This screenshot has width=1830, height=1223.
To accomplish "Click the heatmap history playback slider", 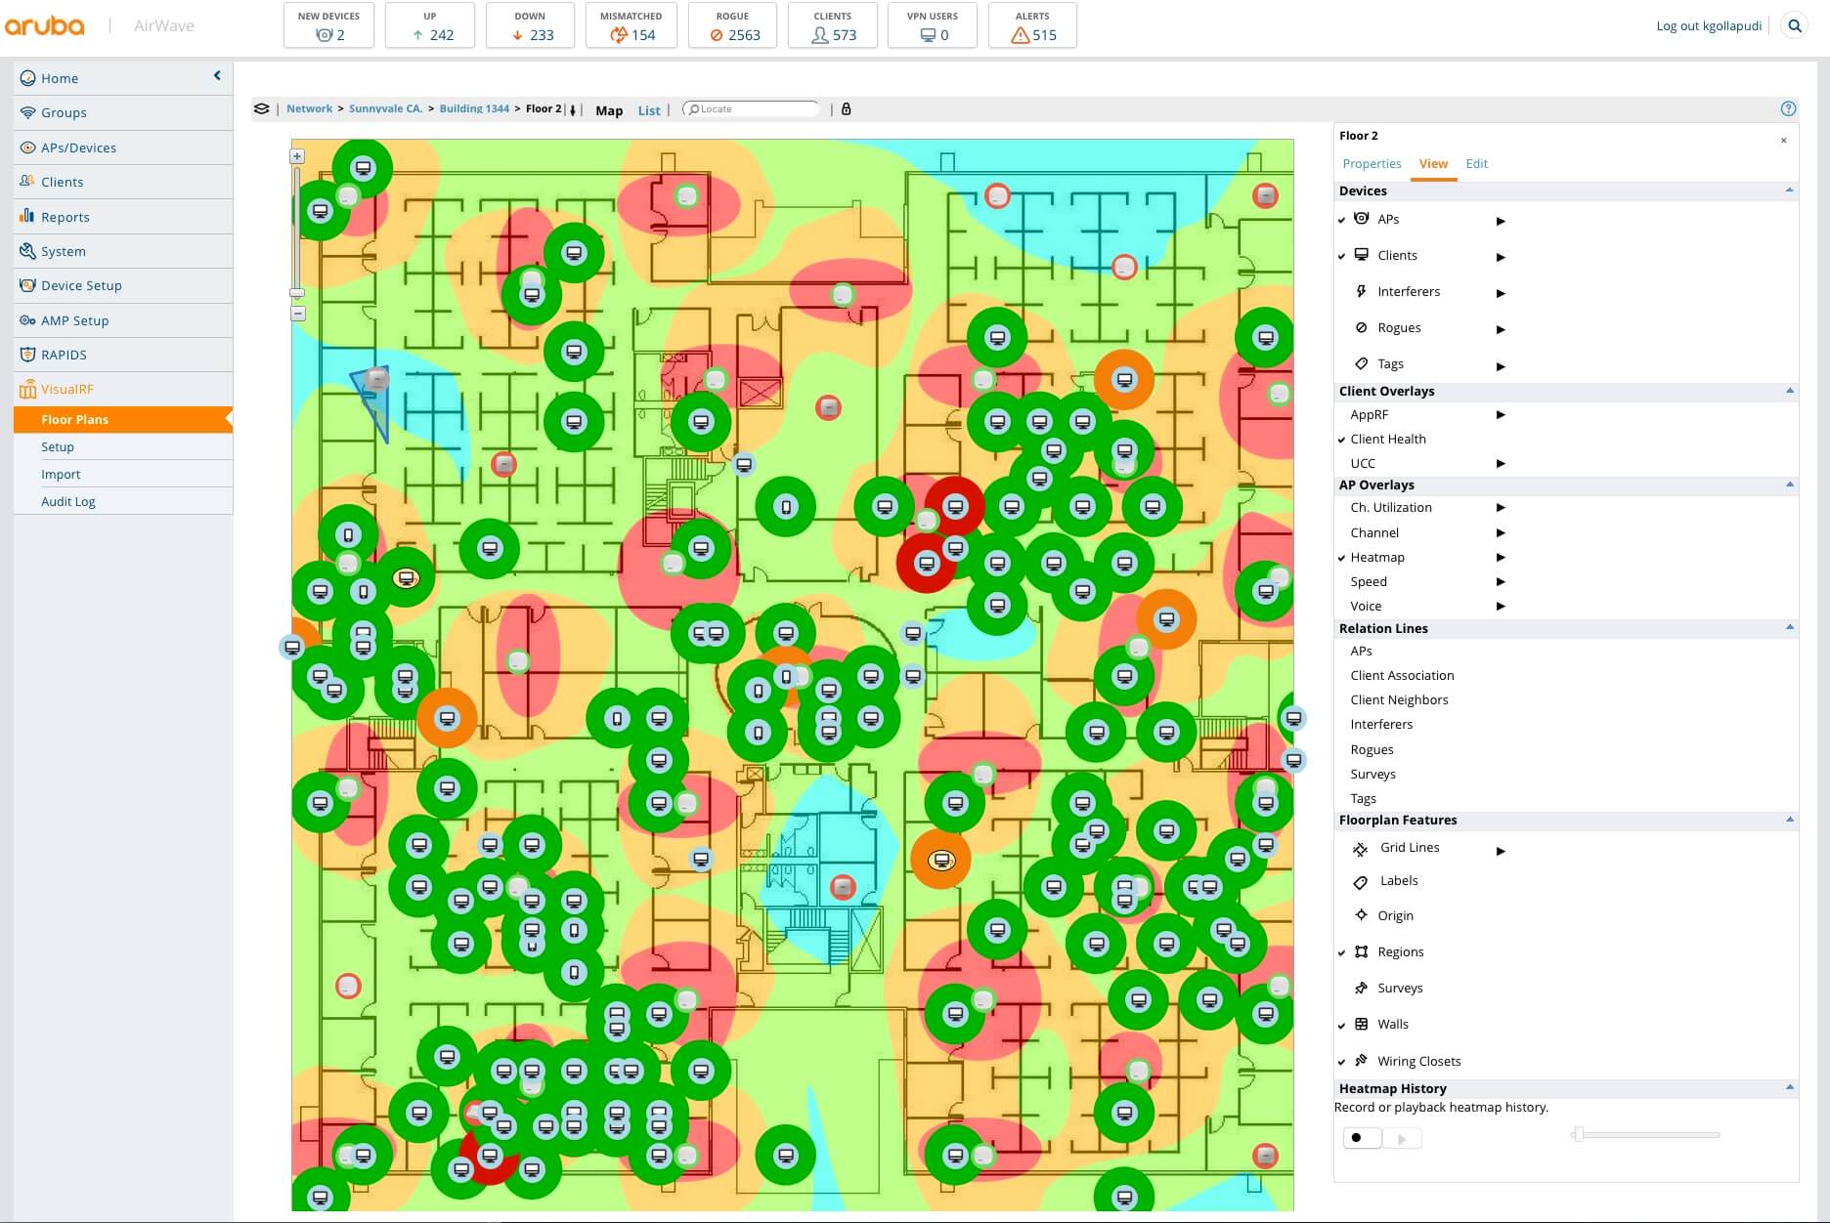I will click(1646, 1135).
